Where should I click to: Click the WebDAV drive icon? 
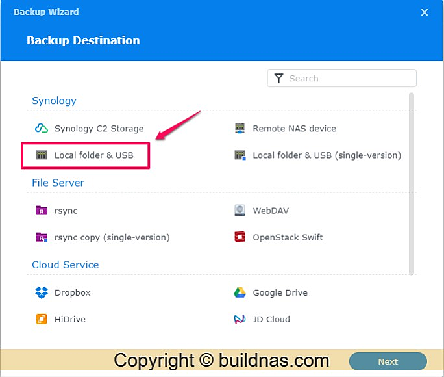click(240, 211)
